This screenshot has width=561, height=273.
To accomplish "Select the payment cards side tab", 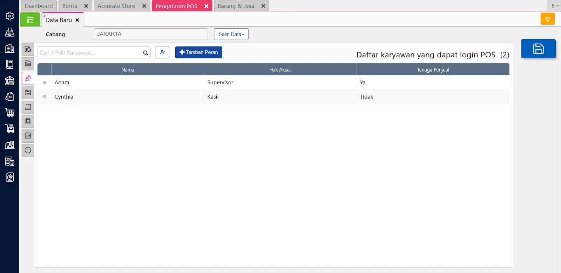I will pyautogui.click(x=28, y=64).
